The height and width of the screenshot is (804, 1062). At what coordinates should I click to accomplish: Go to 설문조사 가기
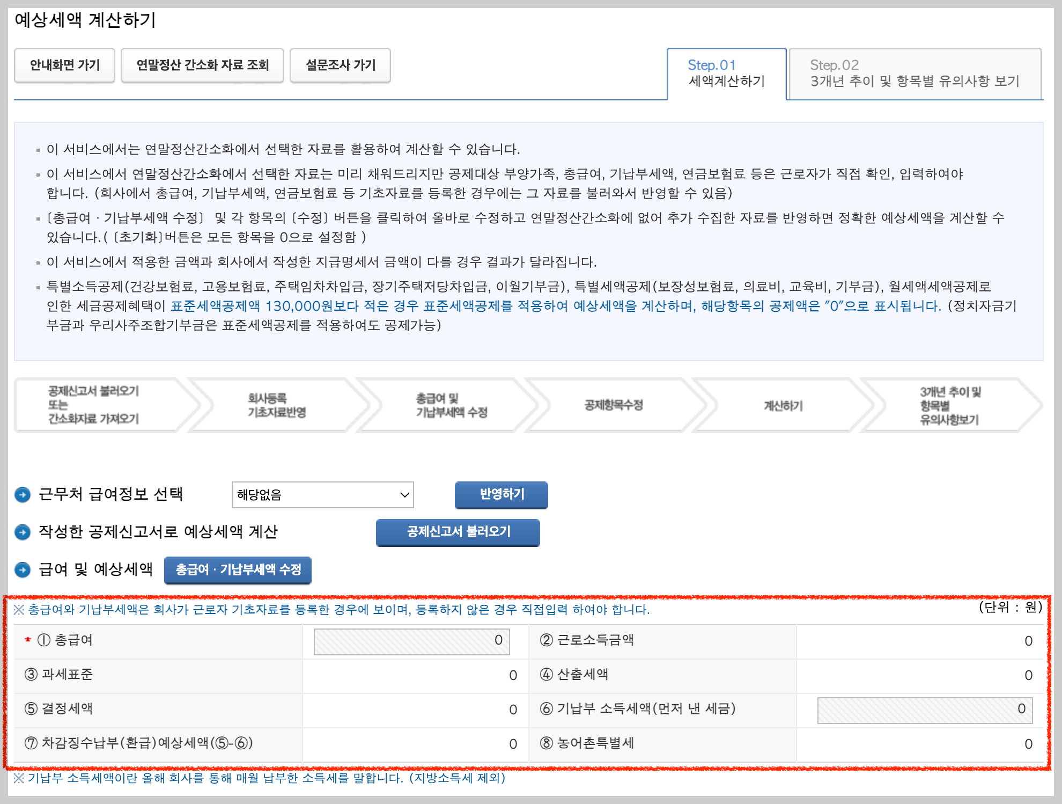340,65
